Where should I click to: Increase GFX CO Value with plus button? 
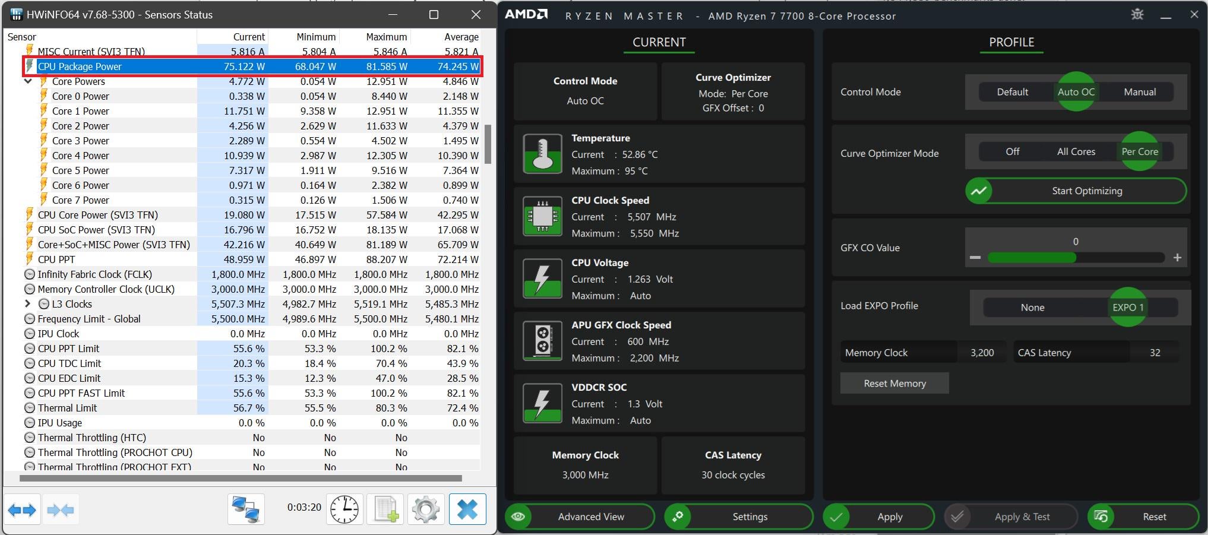tap(1177, 258)
